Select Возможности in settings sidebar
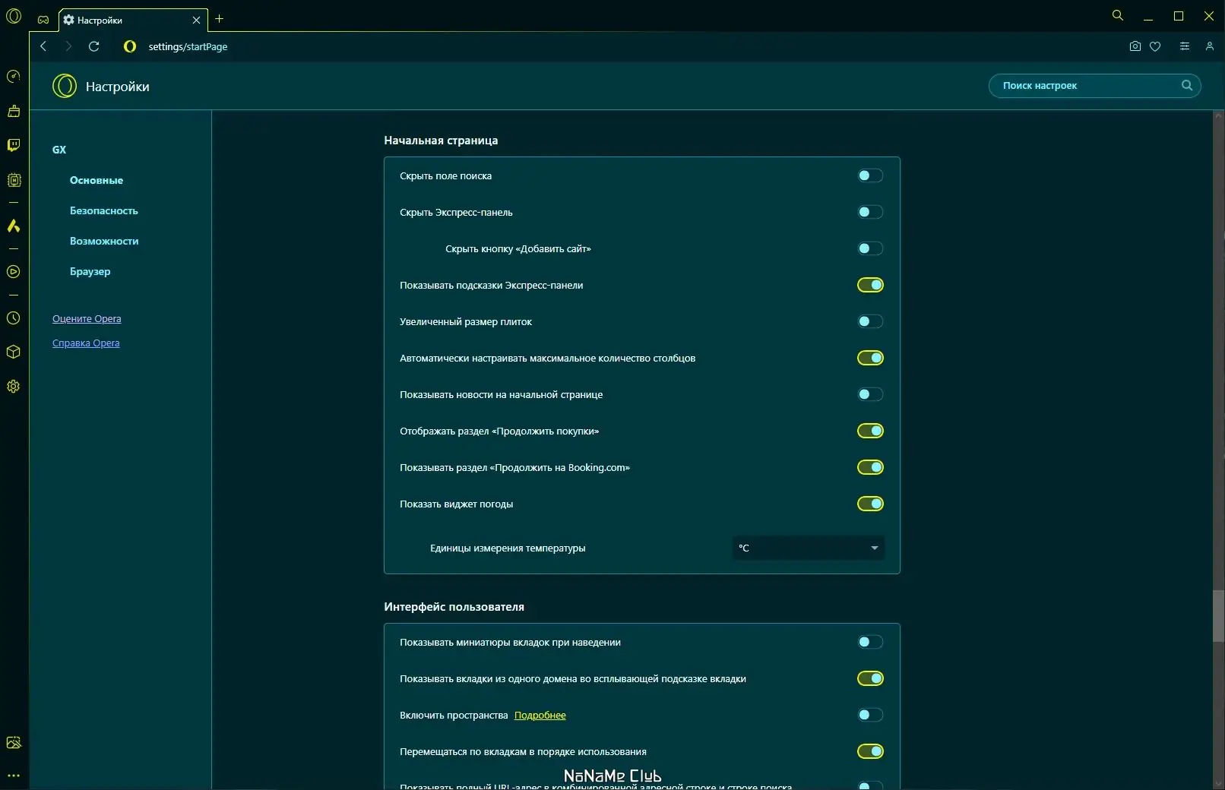The height and width of the screenshot is (790, 1225). tap(104, 241)
